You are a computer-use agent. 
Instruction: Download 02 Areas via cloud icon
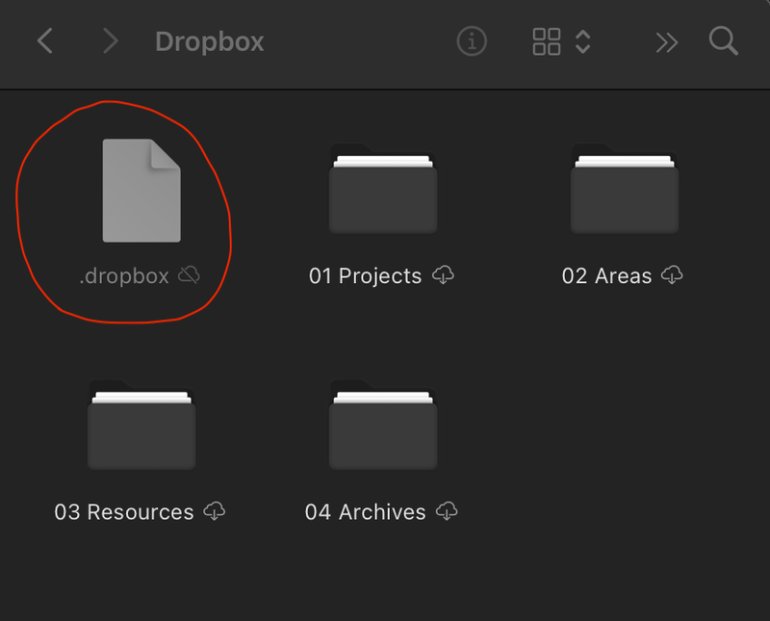pyautogui.click(x=672, y=275)
